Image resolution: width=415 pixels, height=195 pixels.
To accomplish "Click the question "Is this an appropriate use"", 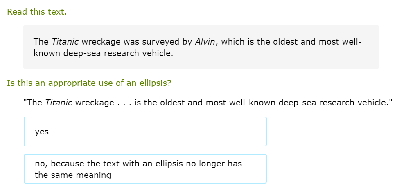I will (x=89, y=83).
